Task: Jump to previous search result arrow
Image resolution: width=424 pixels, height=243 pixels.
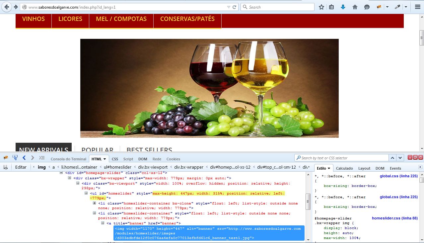Action: pyautogui.click(x=392, y=158)
